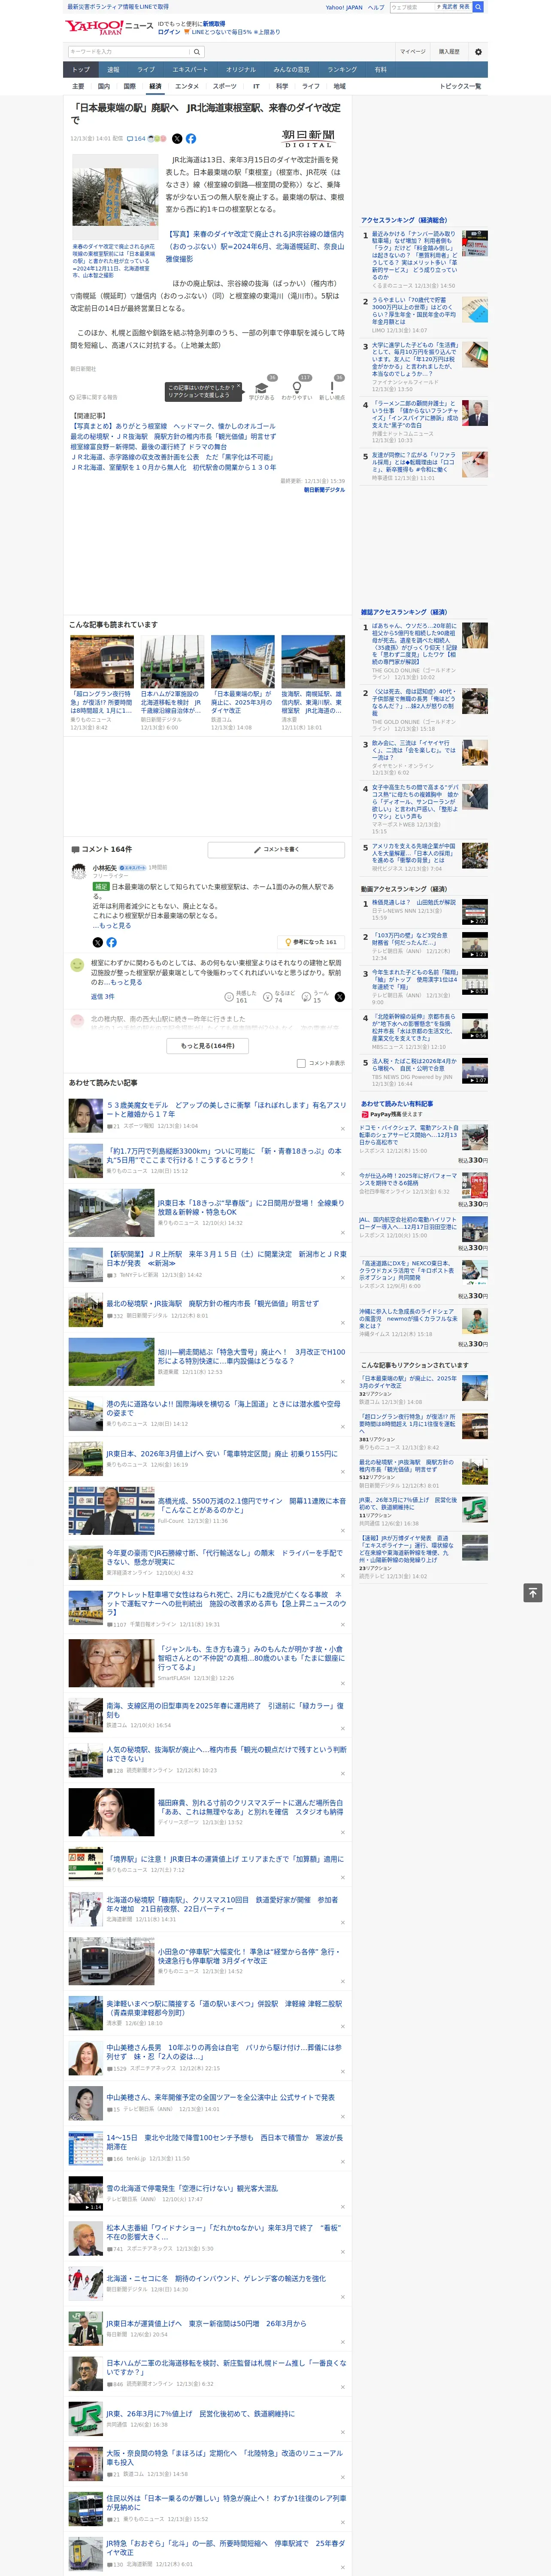Share the second comment on X
The height and width of the screenshot is (2576, 551).
point(339,997)
